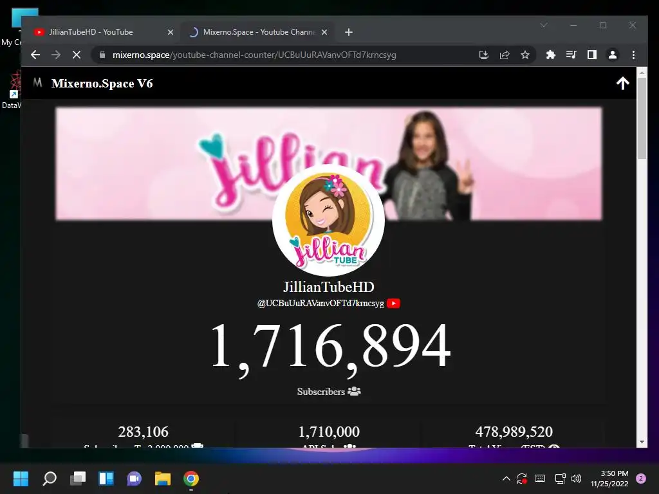Screen dimensions: 659x494
Task: Open the Windows Start menu
Action: coord(21,479)
